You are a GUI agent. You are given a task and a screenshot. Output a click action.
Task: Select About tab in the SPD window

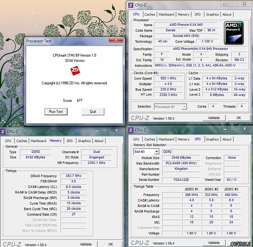(227, 139)
